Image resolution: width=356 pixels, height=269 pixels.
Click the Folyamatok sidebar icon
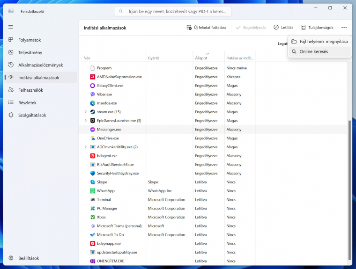click(x=11, y=40)
